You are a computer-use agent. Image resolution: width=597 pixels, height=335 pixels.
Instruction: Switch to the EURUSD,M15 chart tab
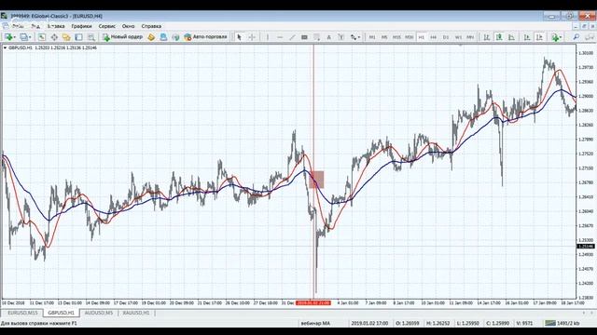tap(22, 313)
